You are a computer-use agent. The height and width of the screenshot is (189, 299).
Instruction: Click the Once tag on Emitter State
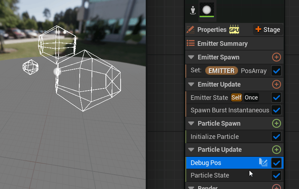tap(251, 97)
